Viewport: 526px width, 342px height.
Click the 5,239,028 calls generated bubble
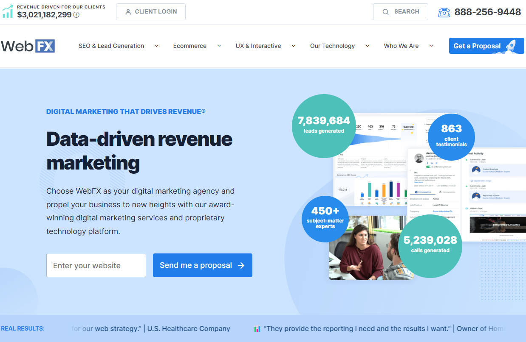click(430, 246)
